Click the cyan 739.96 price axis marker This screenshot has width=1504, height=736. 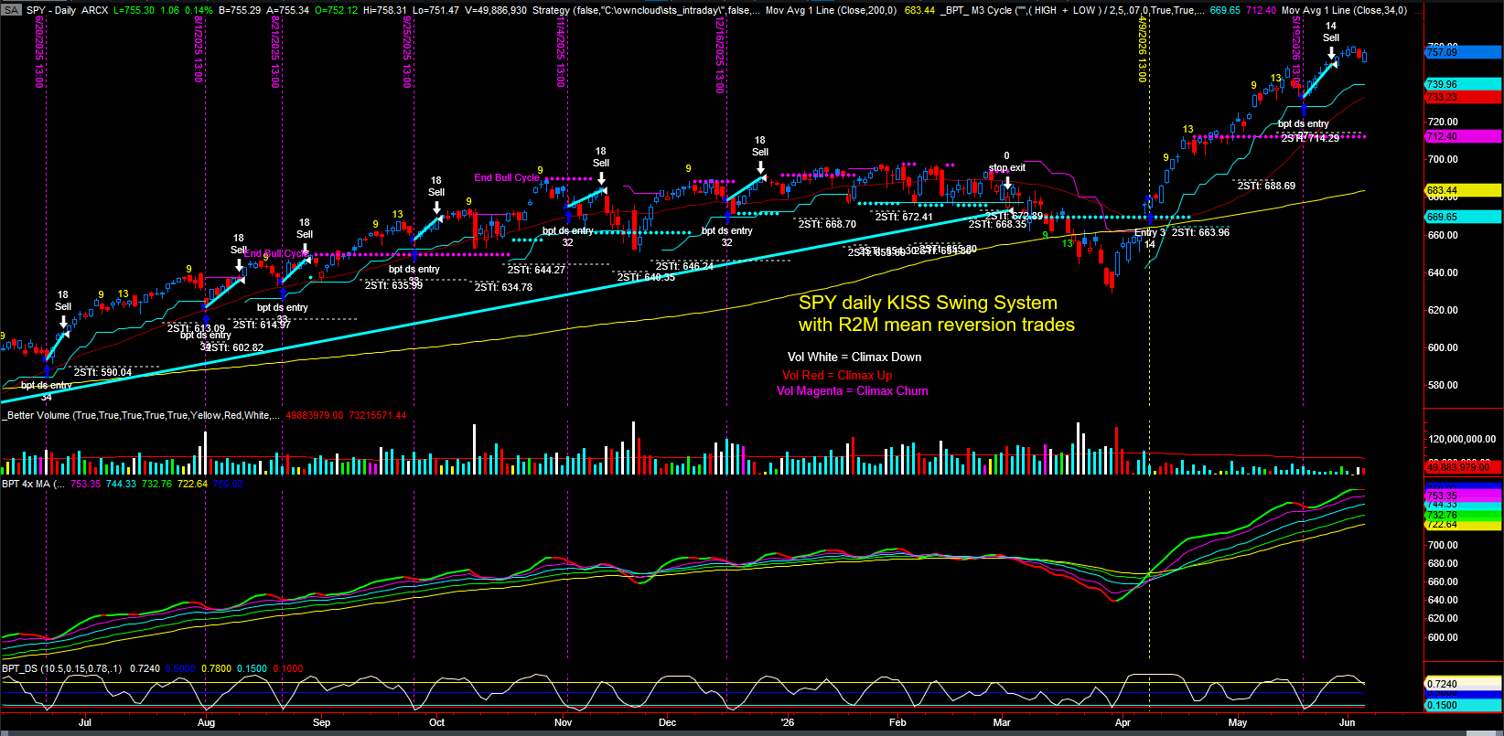(x=1464, y=84)
